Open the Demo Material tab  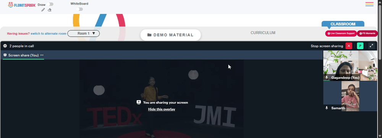(170, 35)
